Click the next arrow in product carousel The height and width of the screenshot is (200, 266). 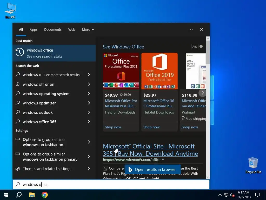pyautogui.click(x=202, y=93)
